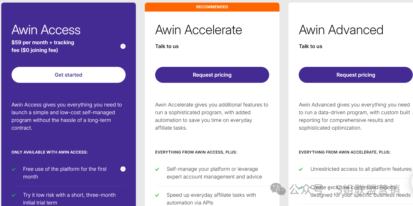Click checkmark beside 'Free use of the platform'
The width and height of the screenshot is (413, 206).
pyautogui.click(x=14, y=169)
